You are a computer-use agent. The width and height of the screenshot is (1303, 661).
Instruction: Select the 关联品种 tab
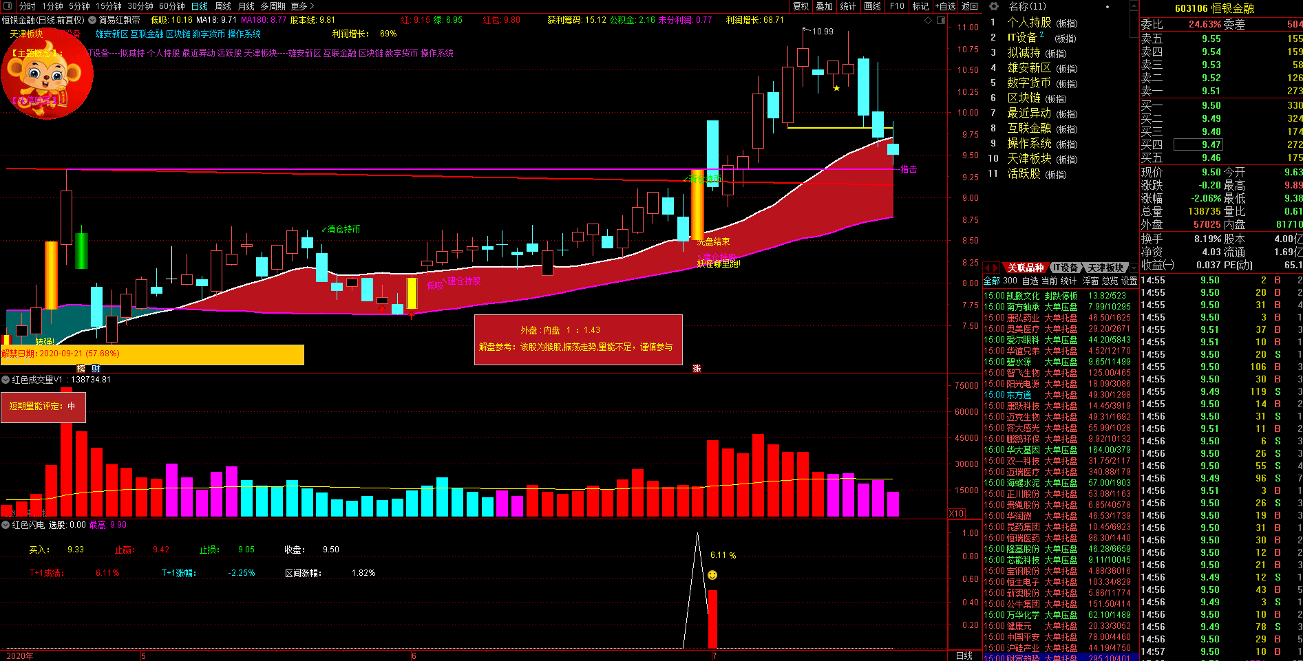[x=1026, y=268]
